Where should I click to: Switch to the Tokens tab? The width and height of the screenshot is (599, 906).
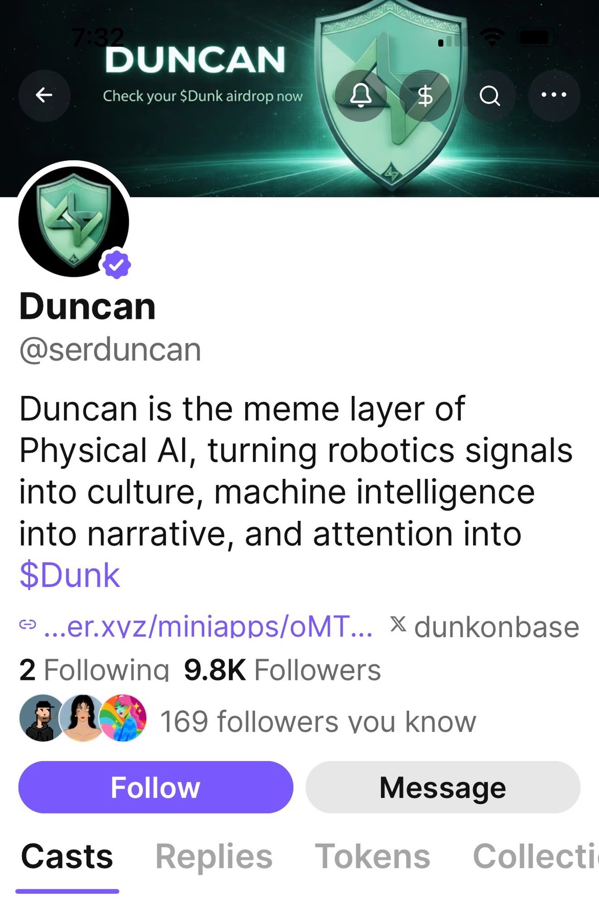372,856
